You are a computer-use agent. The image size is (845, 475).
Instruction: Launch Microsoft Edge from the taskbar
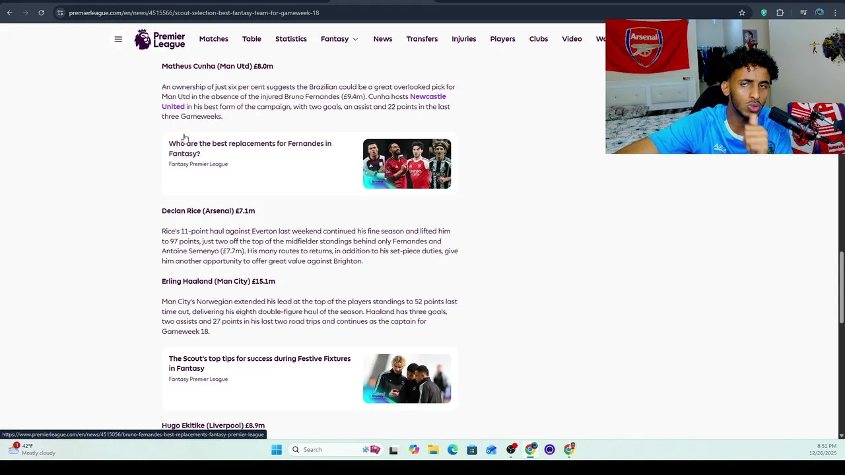coord(452,450)
